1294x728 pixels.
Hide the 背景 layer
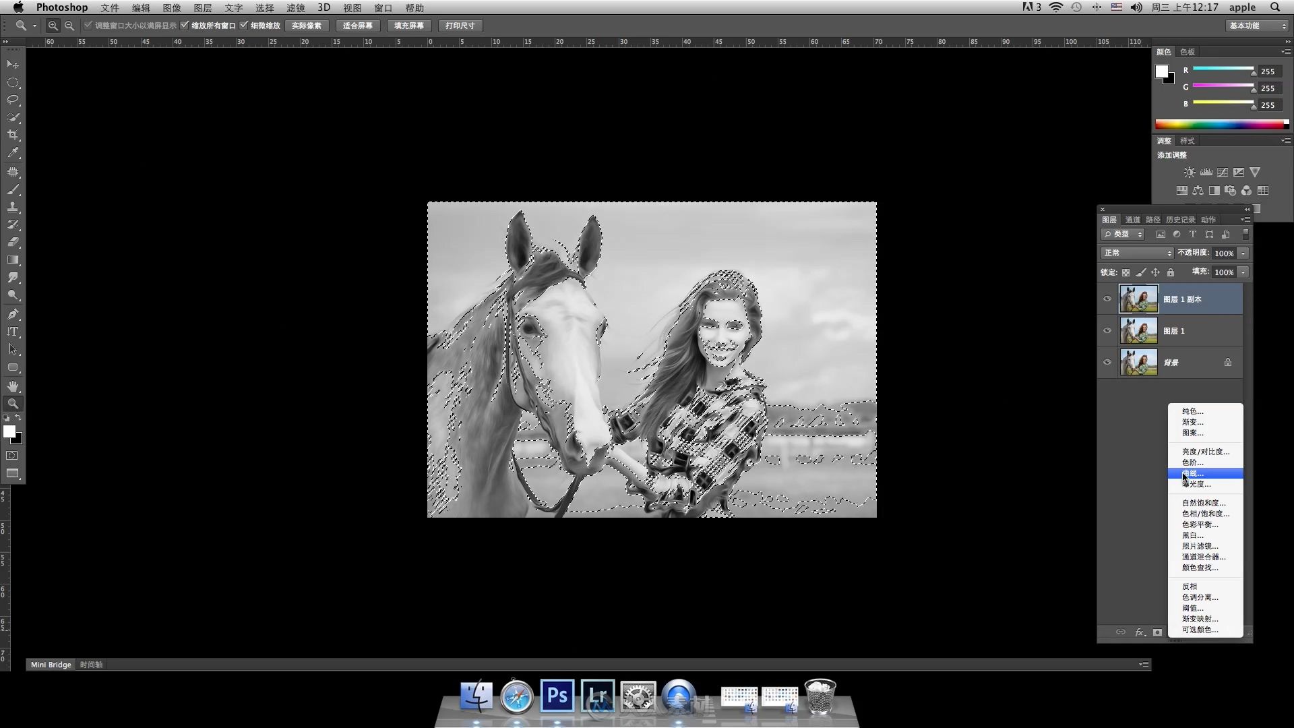point(1107,363)
